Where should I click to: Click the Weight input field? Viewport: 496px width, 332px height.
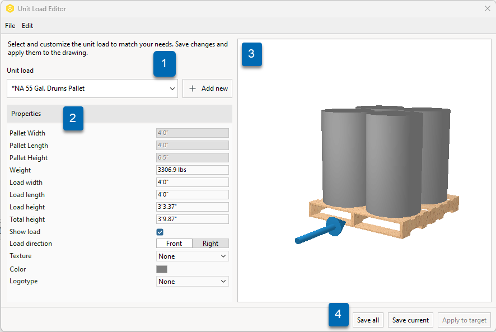[x=193, y=170]
